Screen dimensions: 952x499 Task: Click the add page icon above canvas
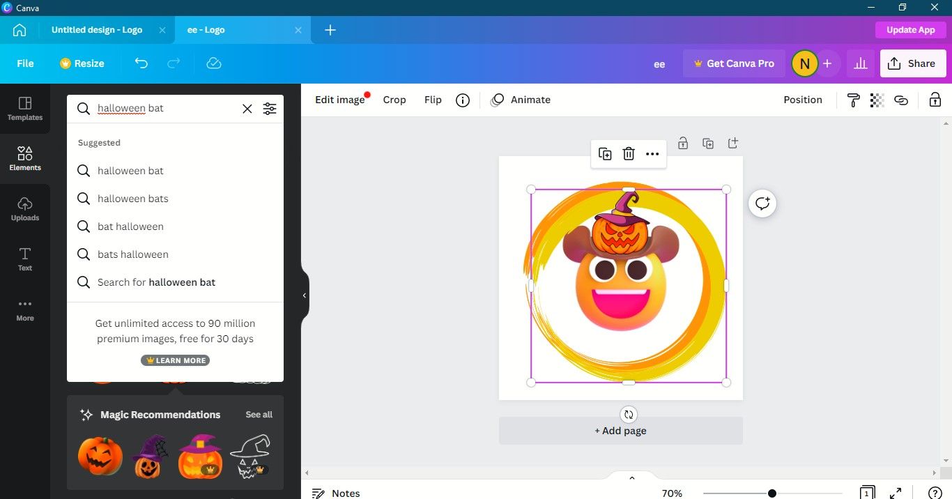click(733, 143)
